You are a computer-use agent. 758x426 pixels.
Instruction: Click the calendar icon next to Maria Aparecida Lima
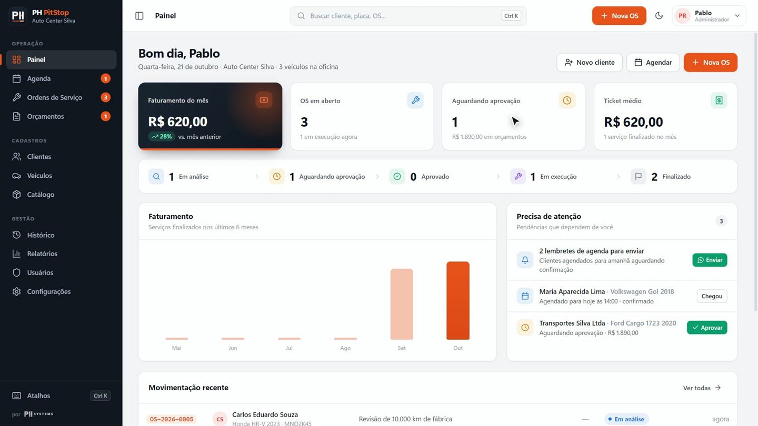tap(525, 296)
